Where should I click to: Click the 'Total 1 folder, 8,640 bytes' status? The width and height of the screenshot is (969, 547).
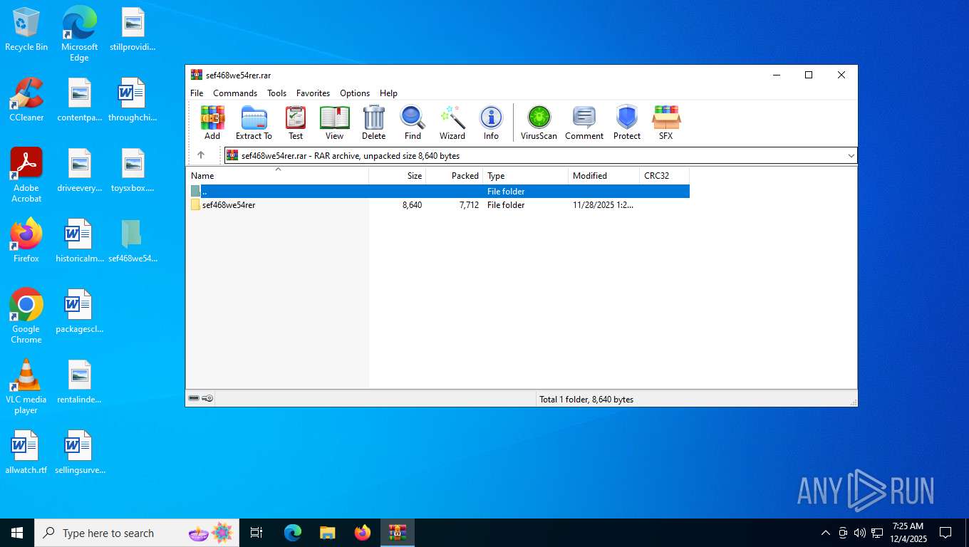586,400
